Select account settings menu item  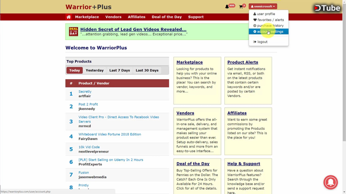pos(268,31)
